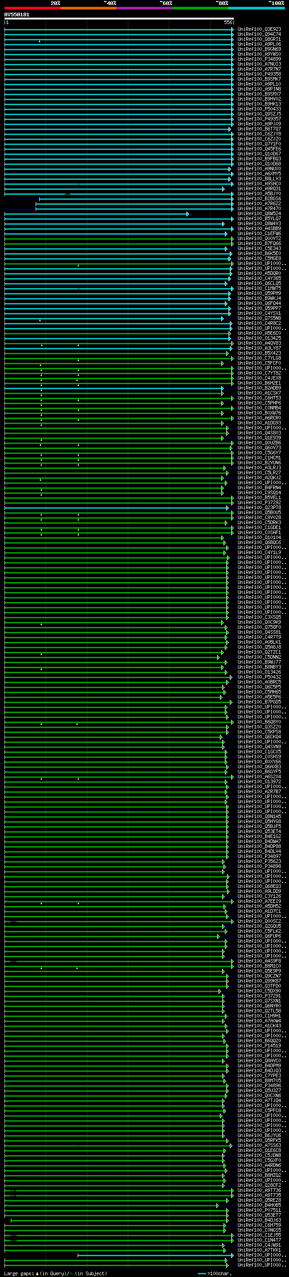
Task: Click the cyan arrowhead for UniRef100_Q23PT8
Action: pyautogui.click(x=228, y=508)
